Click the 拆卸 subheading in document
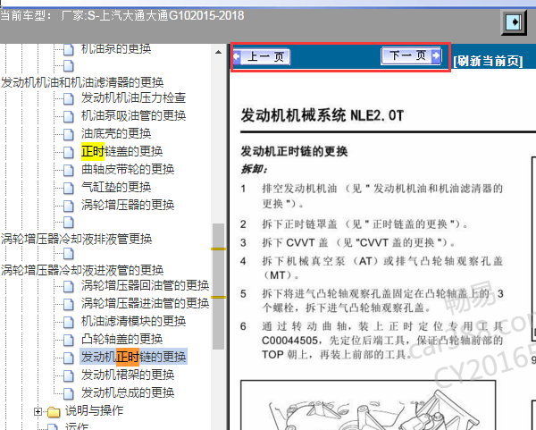The width and height of the screenshot is (536, 430). pos(254,169)
